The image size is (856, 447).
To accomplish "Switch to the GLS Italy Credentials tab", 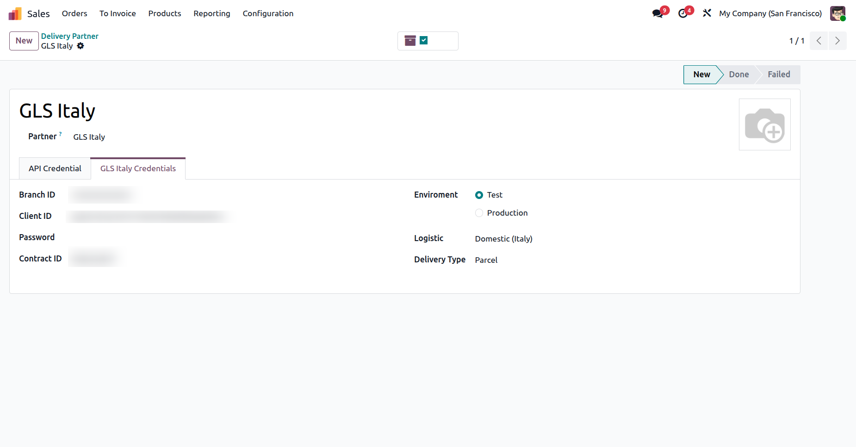I will click(138, 168).
